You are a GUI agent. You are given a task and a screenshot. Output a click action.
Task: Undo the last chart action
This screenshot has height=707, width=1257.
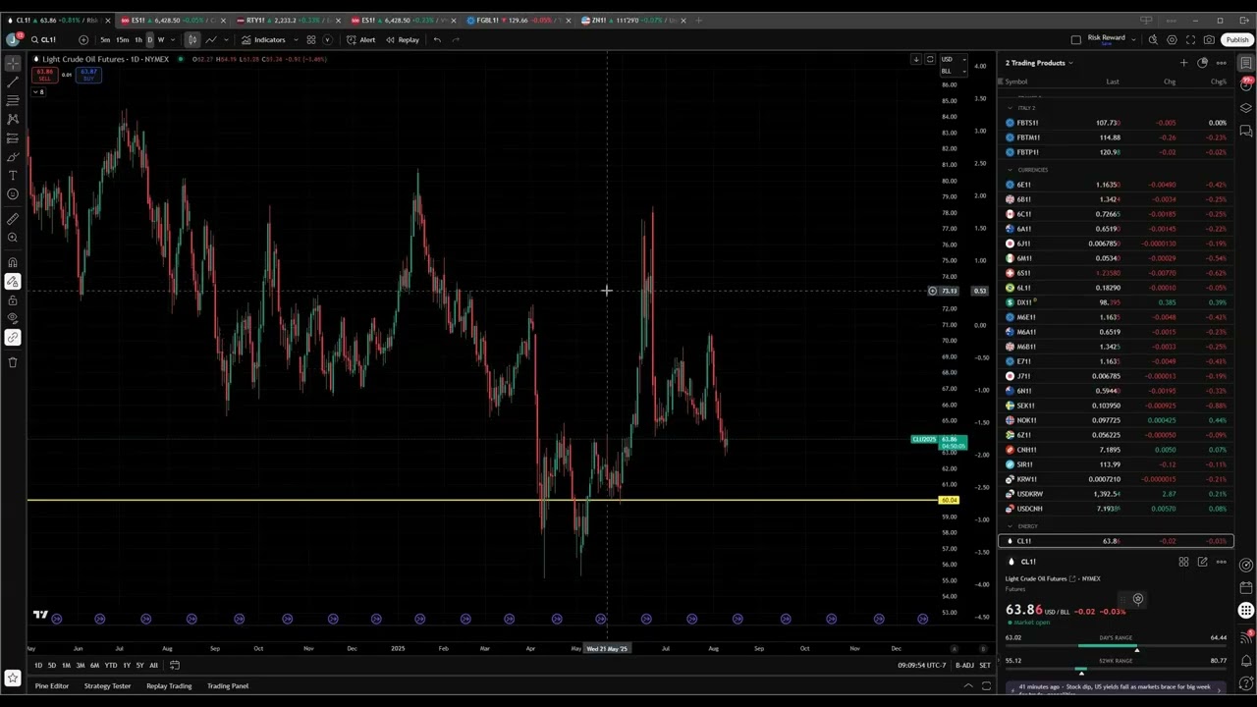click(x=437, y=40)
